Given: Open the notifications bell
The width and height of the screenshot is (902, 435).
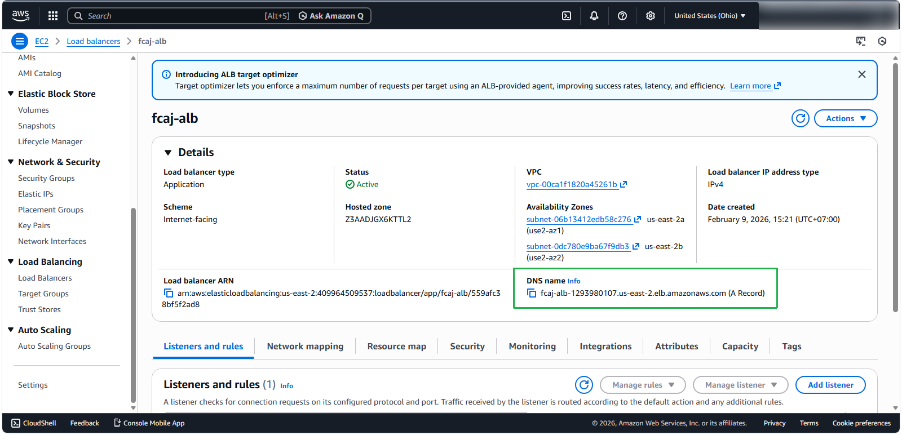Looking at the screenshot, I should [x=594, y=16].
